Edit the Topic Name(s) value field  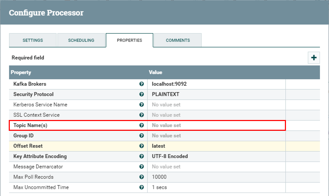point(216,125)
